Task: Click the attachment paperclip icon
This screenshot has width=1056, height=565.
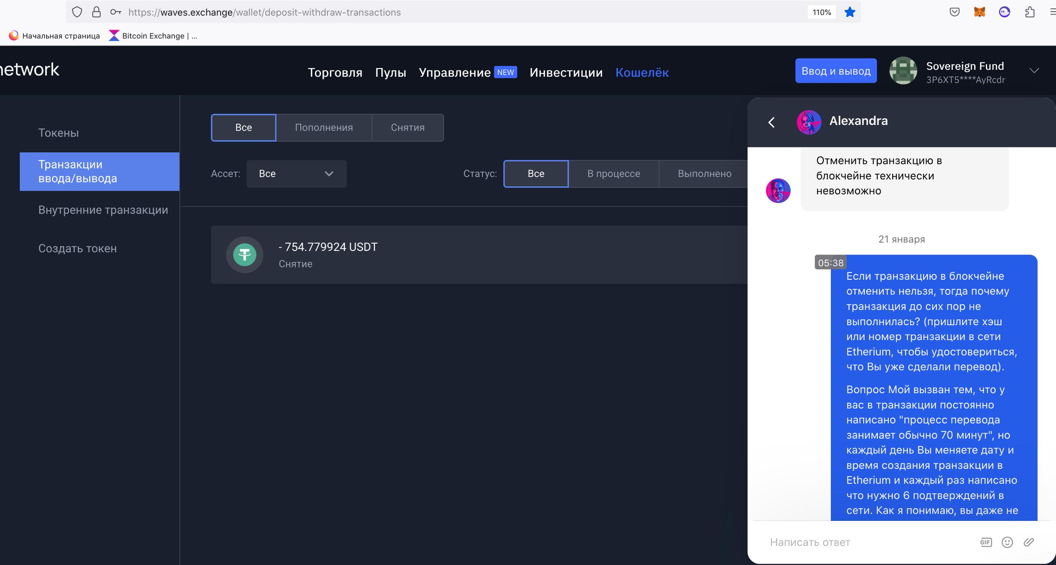Action: pos(1029,542)
